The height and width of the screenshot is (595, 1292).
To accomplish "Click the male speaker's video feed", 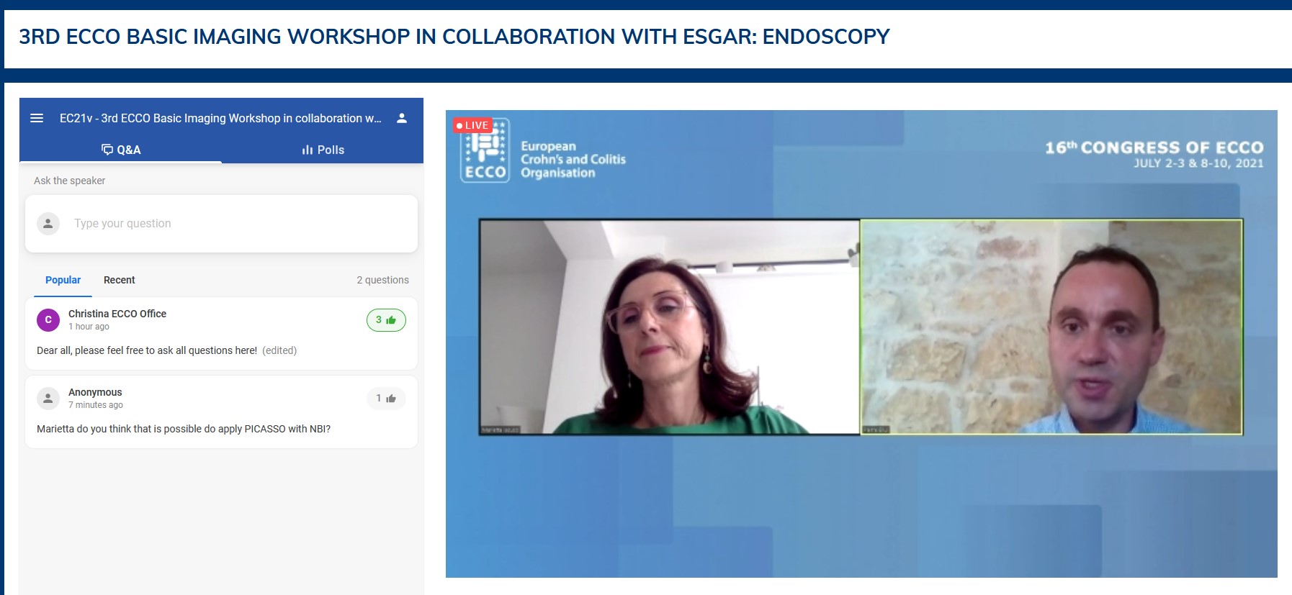I will [x=1051, y=327].
